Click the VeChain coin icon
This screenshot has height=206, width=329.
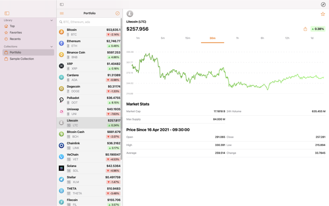[61, 157]
